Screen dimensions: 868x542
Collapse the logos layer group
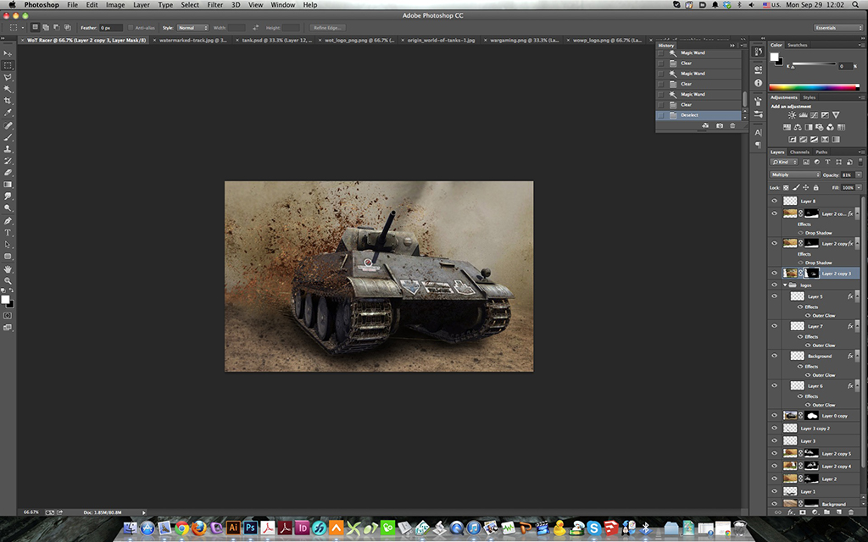click(785, 285)
